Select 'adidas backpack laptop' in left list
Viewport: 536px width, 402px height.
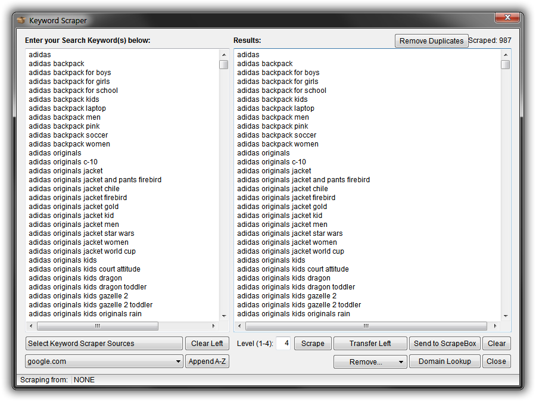coord(67,108)
